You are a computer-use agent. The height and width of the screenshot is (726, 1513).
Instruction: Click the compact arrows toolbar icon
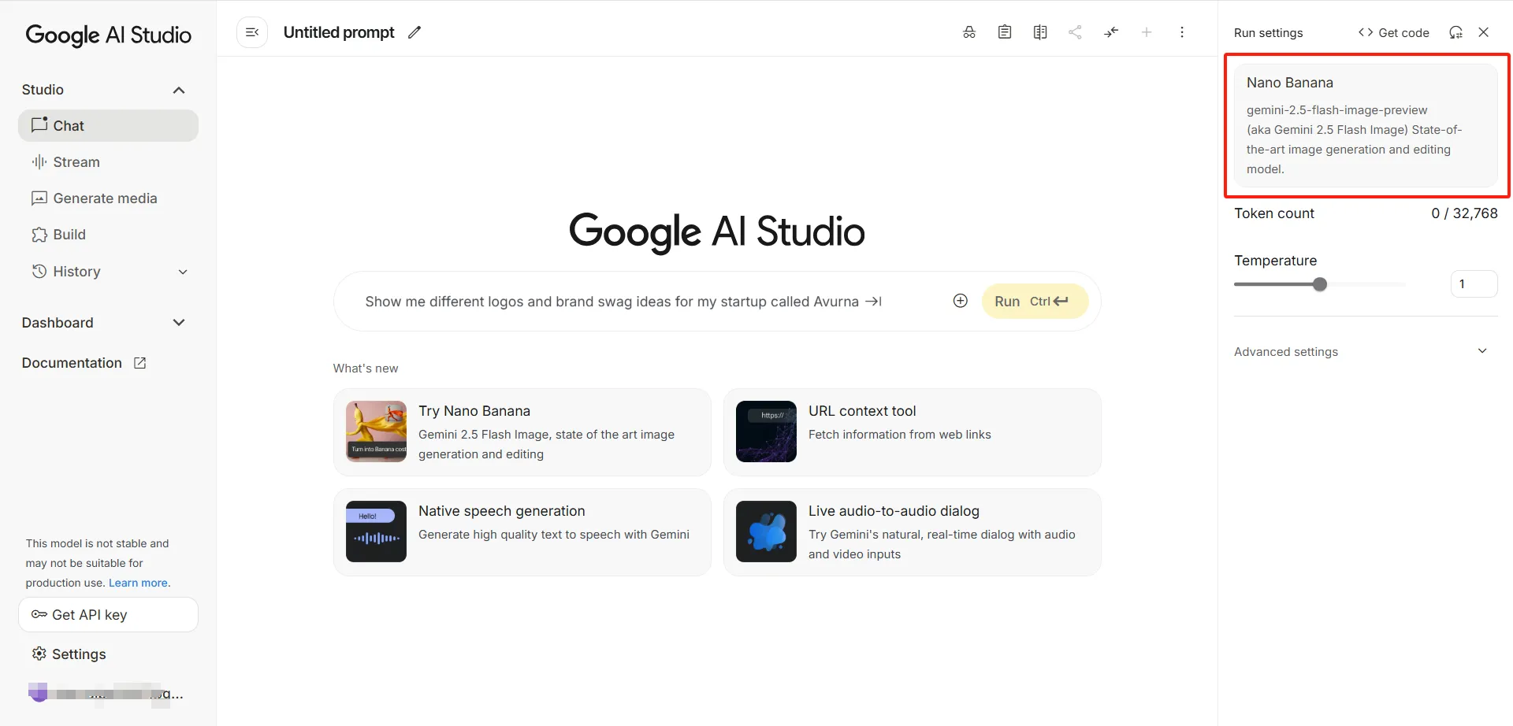1111,32
